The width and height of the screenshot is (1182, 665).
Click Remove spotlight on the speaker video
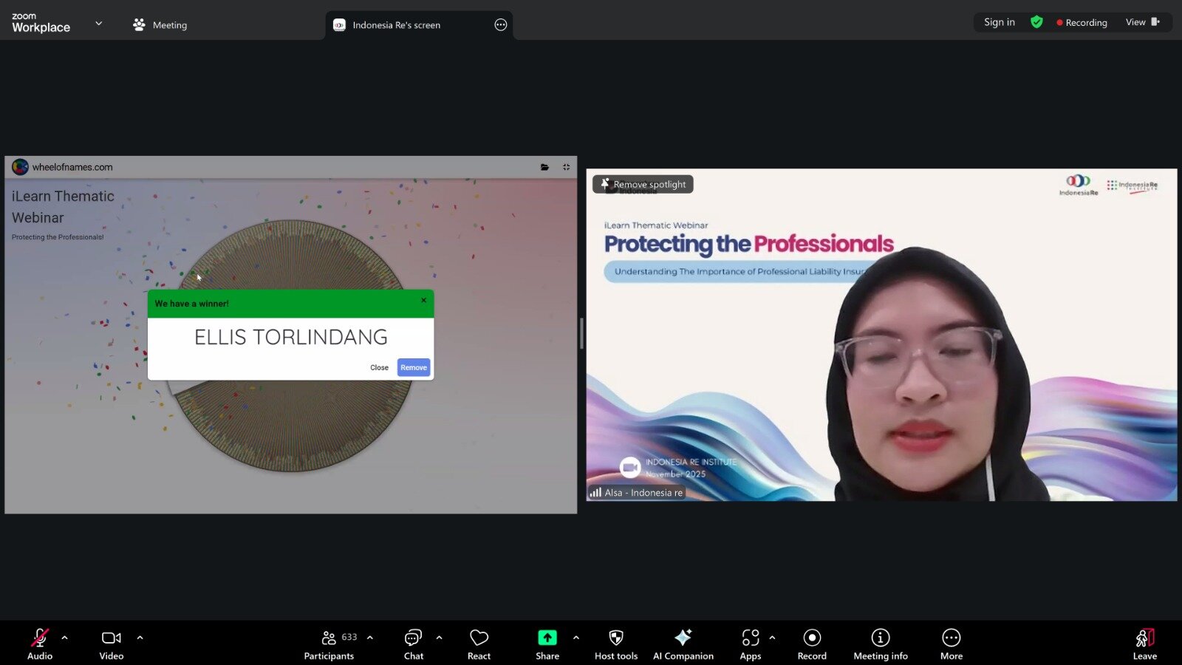click(643, 185)
